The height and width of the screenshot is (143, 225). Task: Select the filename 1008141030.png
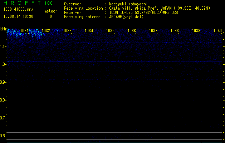point(19,10)
